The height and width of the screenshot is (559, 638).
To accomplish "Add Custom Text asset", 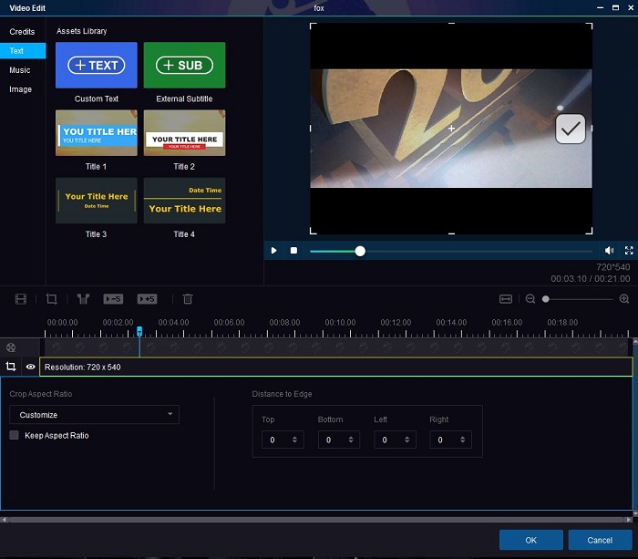I will (97, 65).
